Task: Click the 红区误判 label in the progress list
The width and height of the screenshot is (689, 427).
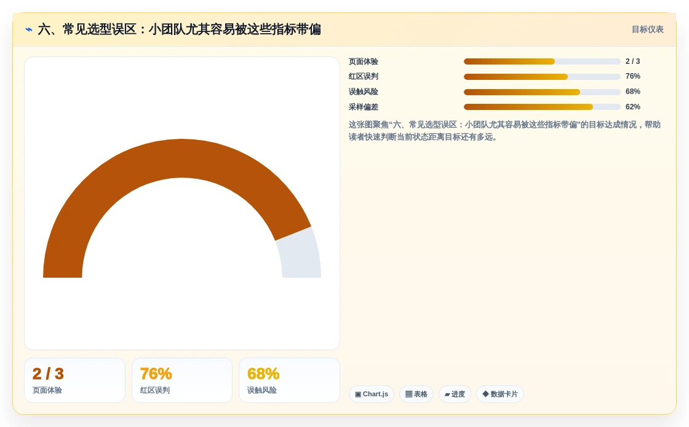Action: (x=364, y=76)
